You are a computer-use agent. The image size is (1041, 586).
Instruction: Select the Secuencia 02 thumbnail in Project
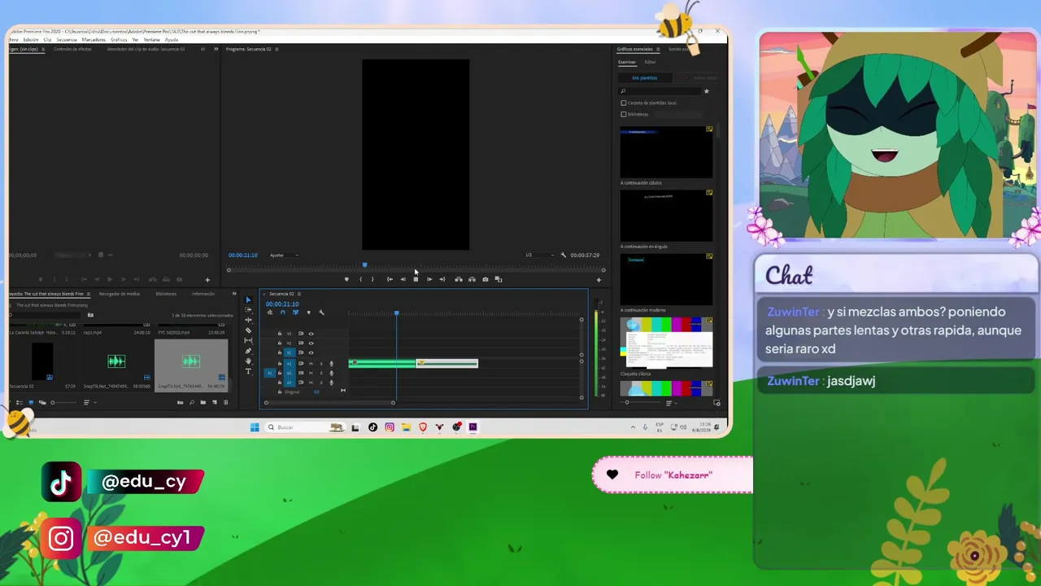click(41, 361)
